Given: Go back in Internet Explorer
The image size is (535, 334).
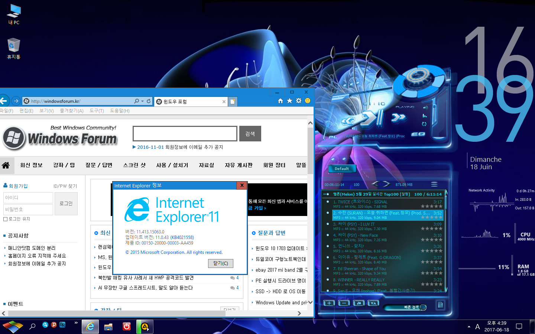Looking at the screenshot, I should click(x=4, y=101).
